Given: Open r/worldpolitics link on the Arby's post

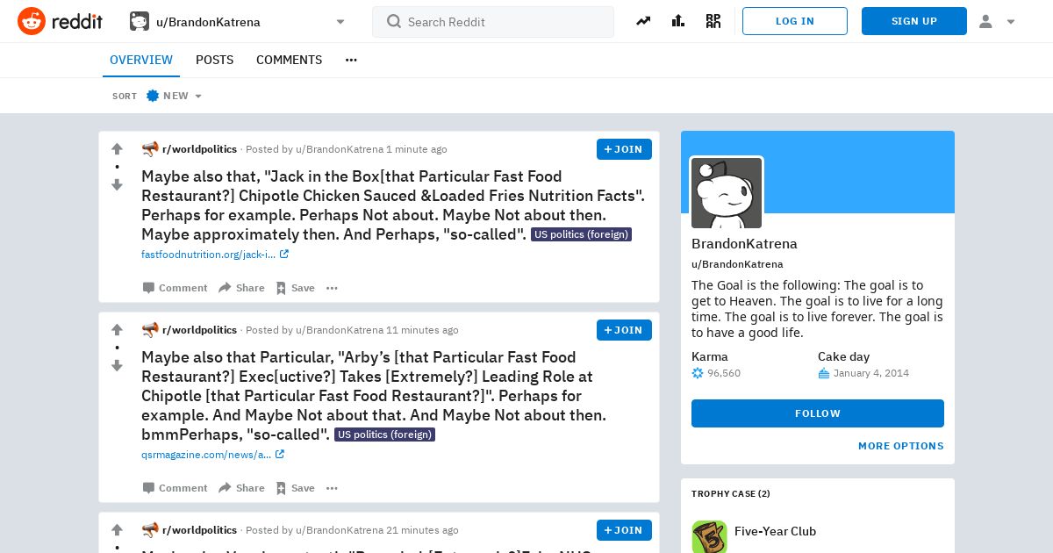Looking at the screenshot, I should [x=199, y=330].
